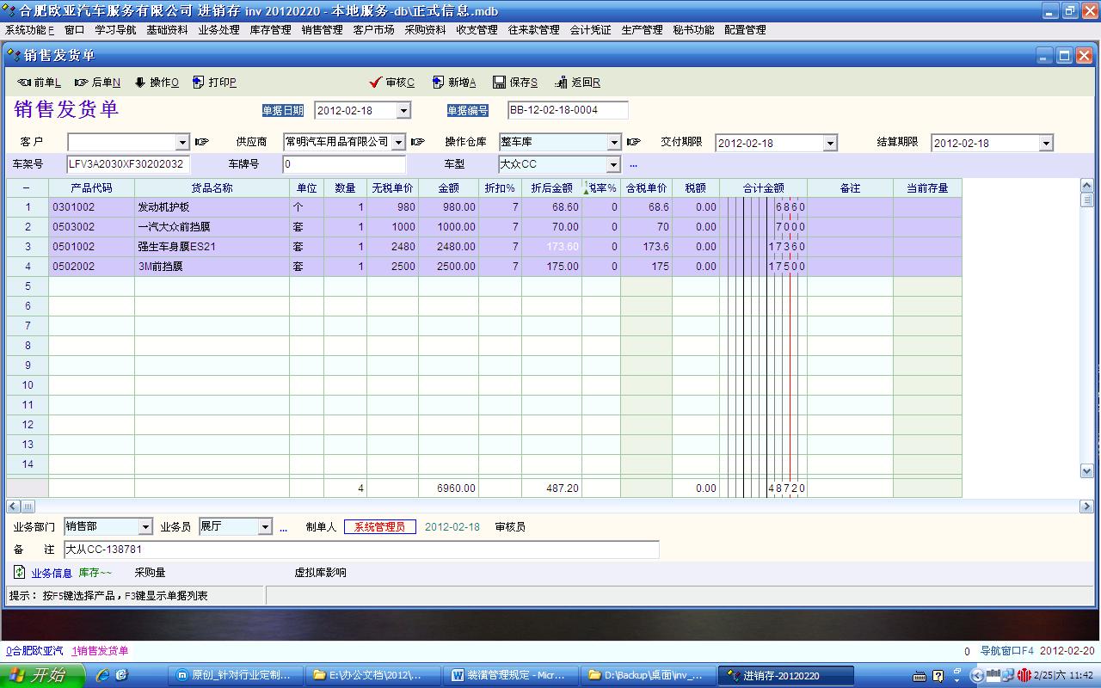Screen dimensions: 1101x688
Task: Save the sales invoice with 保存
Action: coord(499,83)
